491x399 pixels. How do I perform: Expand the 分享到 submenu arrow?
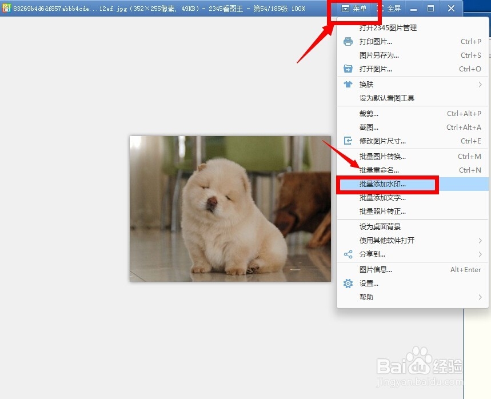(x=480, y=254)
